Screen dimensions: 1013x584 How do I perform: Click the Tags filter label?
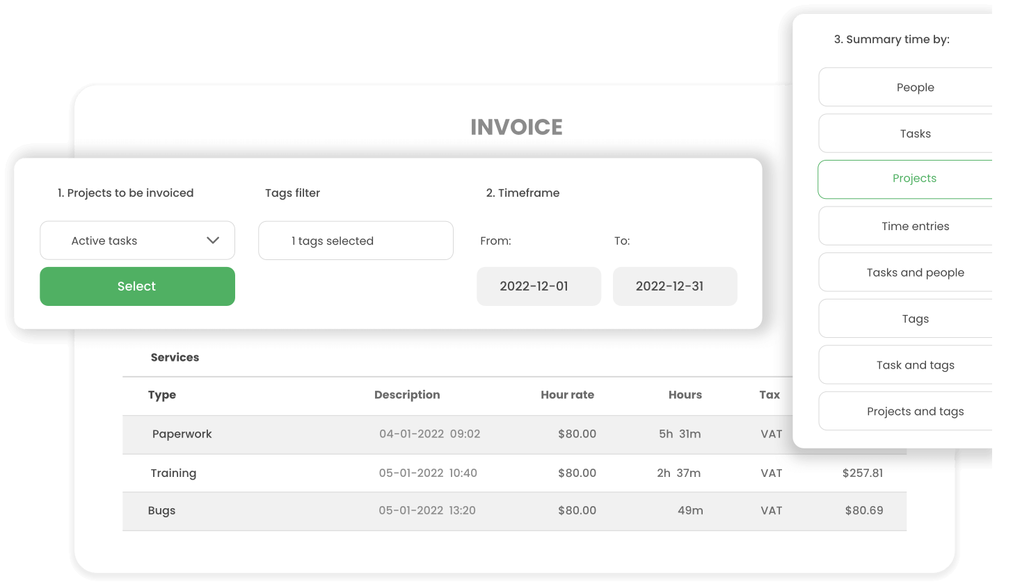pos(292,193)
